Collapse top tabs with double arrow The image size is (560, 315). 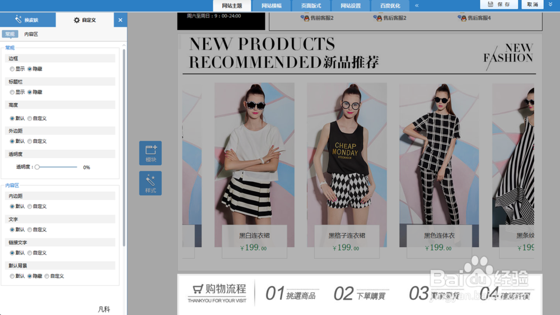417,6
